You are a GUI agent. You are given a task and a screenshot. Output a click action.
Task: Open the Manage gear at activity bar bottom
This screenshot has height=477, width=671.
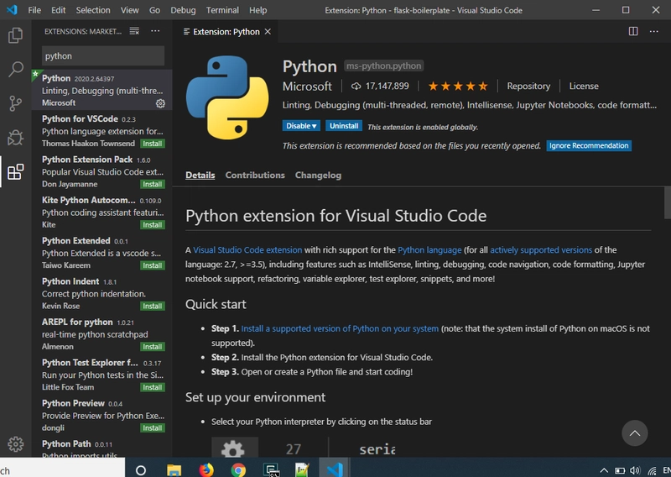pyautogui.click(x=15, y=444)
